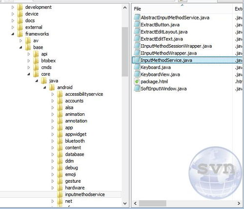The height and width of the screenshot is (209, 244).
Task: Click the InputMethodService.java file icon
Action: (137, 60)
